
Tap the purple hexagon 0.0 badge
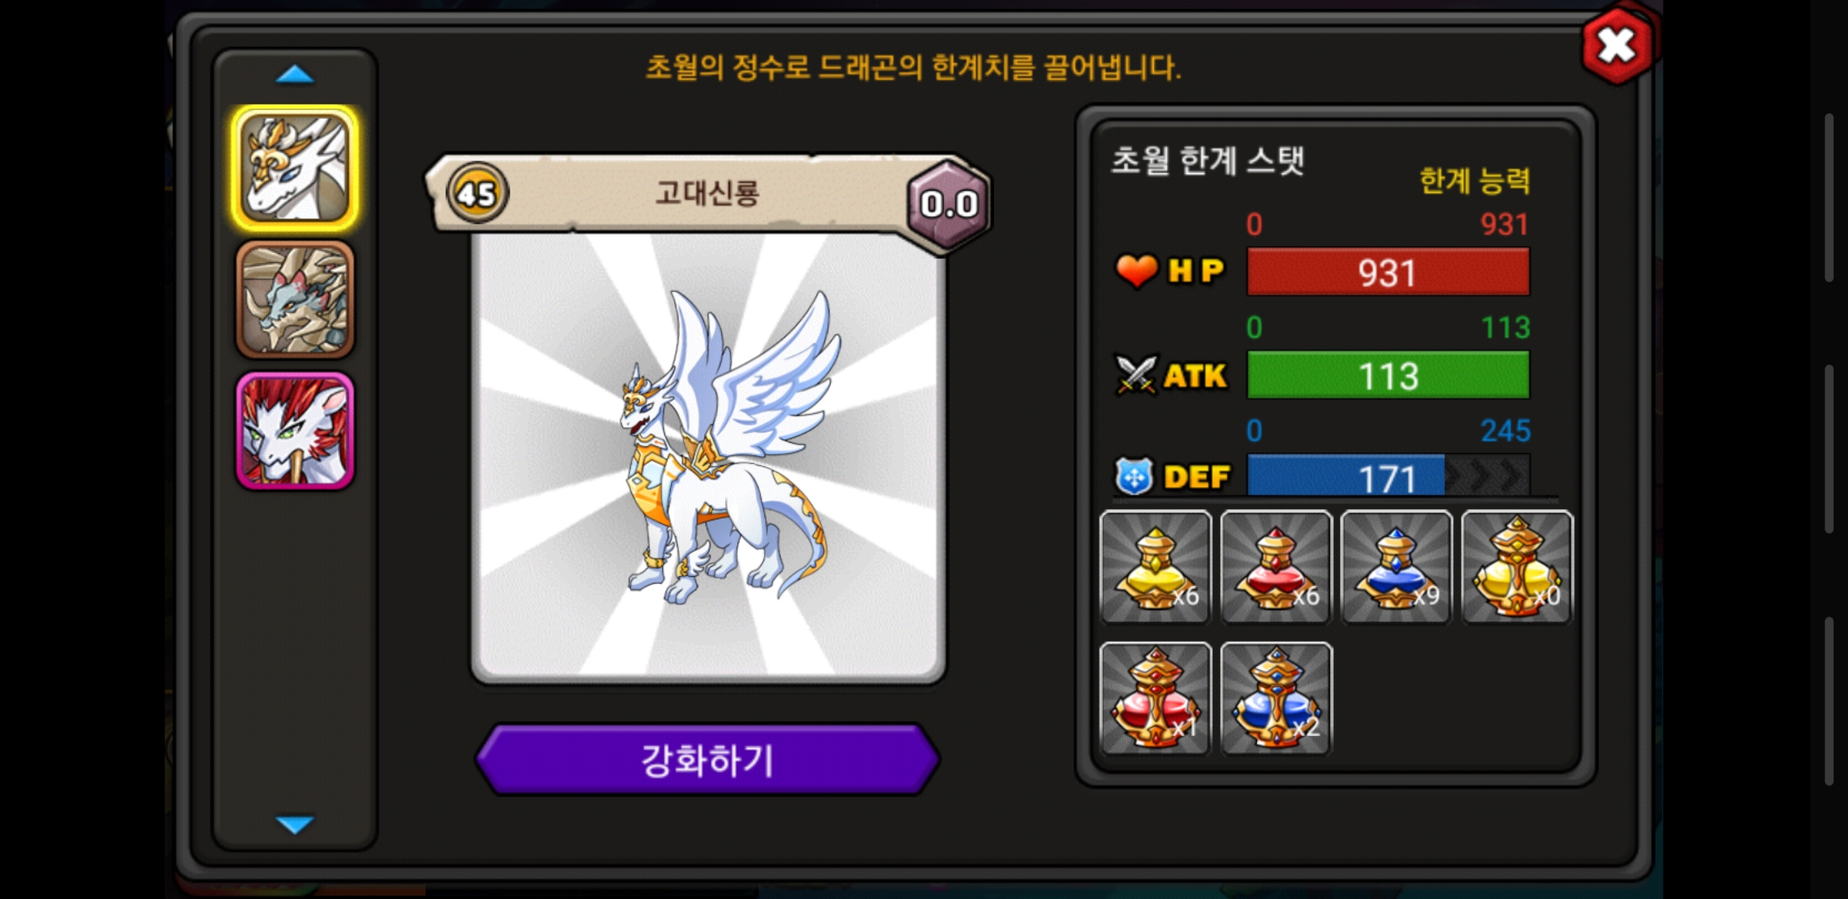coord(948,204)
